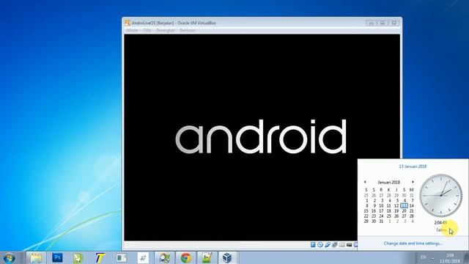469x264 pixels.
Task: Click the EN language indicator in the tray
Action: tap(423, 257)
